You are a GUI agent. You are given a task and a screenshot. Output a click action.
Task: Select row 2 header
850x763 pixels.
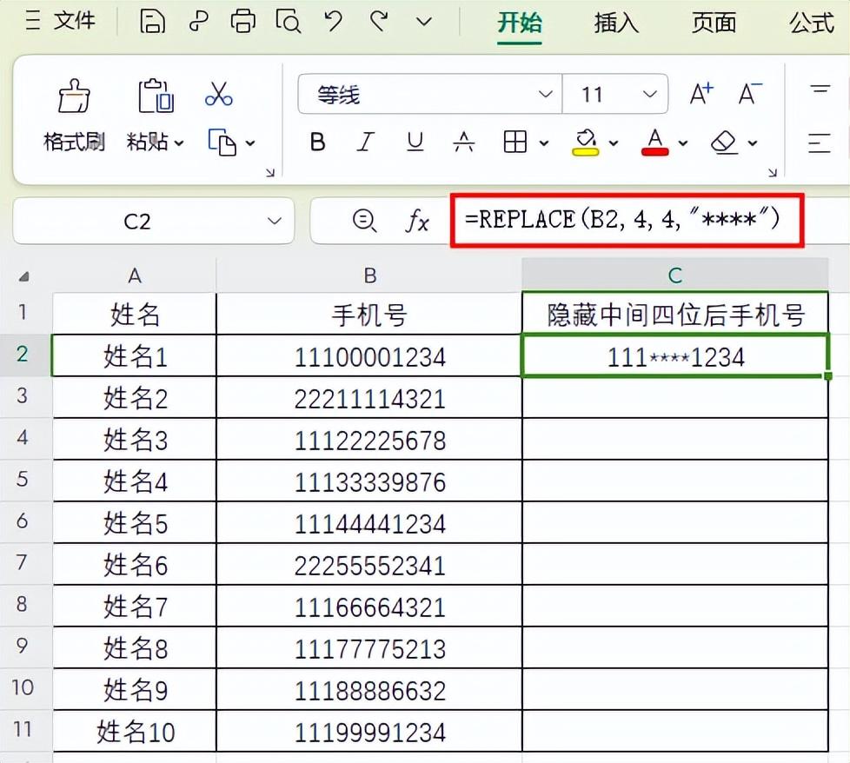click(x=23, y=355)
